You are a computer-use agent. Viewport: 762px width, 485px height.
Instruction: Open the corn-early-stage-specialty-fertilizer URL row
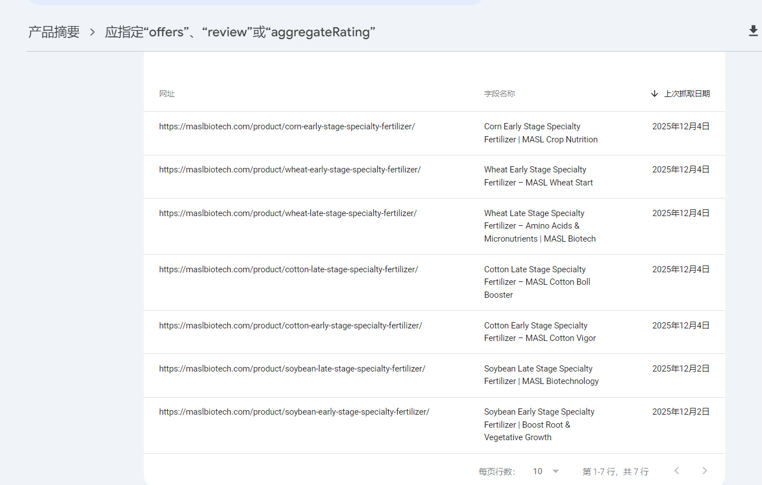pyautogui.click(x=435, y=133)
